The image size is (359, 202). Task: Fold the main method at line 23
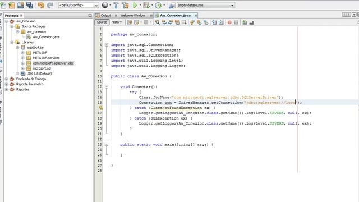pyautogui.click(x=107, y=144)
